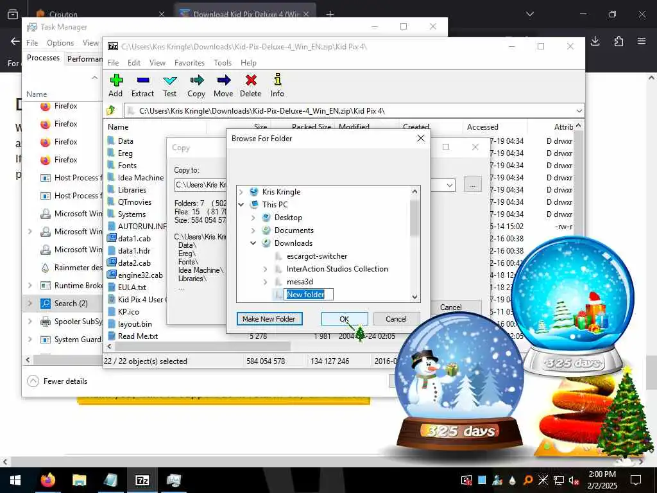This screenshot has width=657, height=493.
Task: Click the Search process icon in Task Manager
Action: tap(46, 303)
